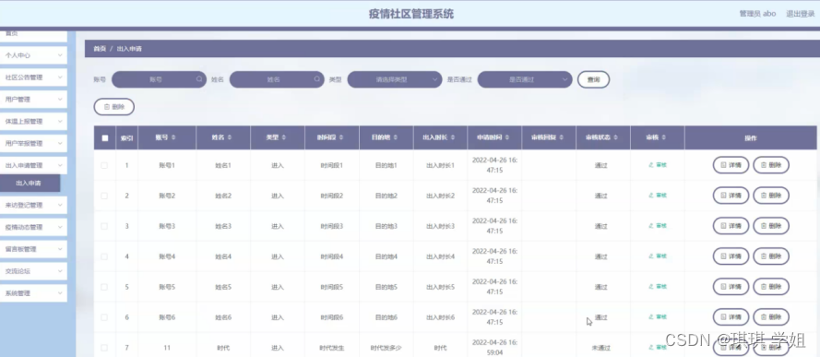Expand 社区公告管理 sidebar menu

[33, 77]
